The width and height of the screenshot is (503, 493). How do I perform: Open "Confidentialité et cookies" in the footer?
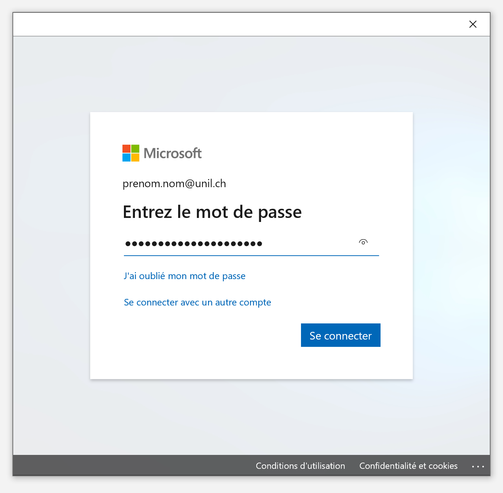408,466
